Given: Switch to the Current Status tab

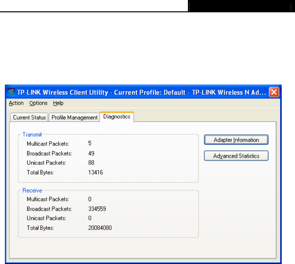Looking at the screenshot, I should (x=29, y=117).
